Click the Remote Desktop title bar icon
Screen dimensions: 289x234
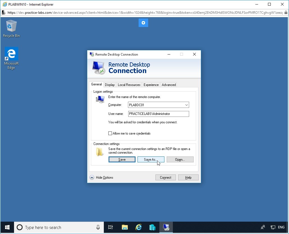pos(92,54)
